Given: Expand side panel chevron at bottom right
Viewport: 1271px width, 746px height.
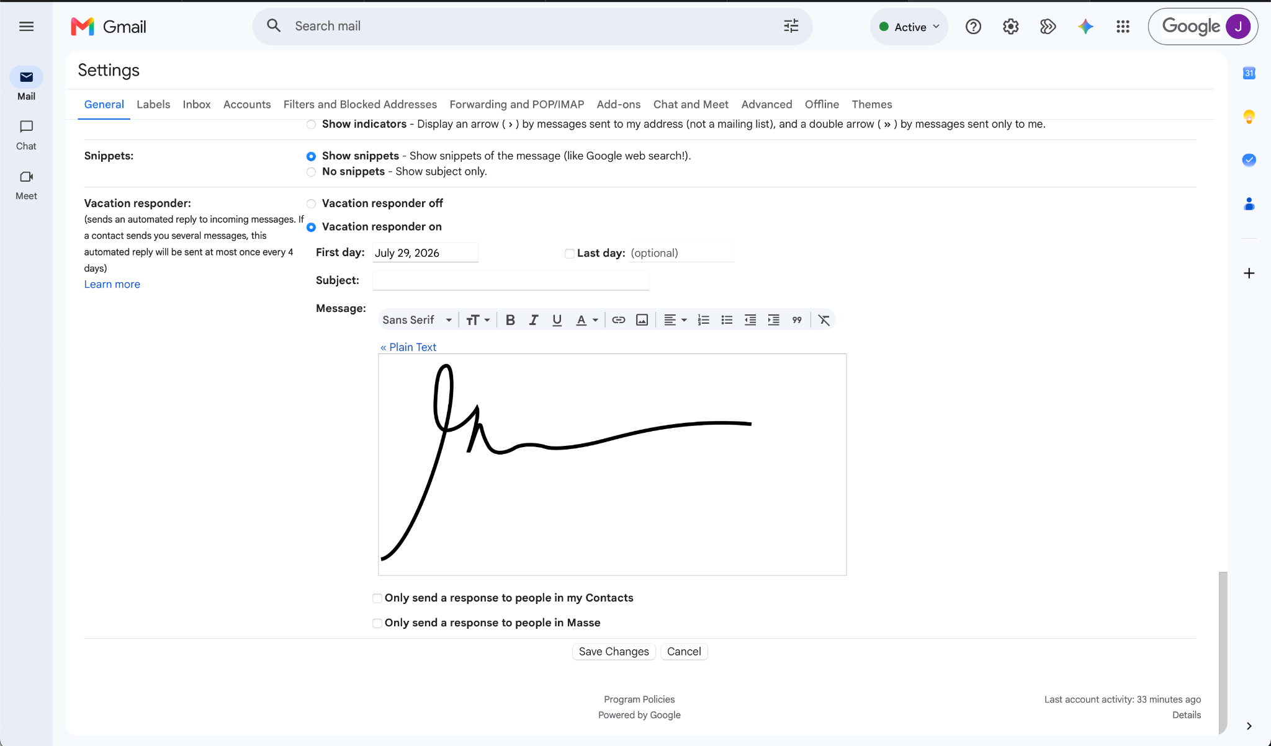Looking at the screenshot, I should coord(1249,726).
